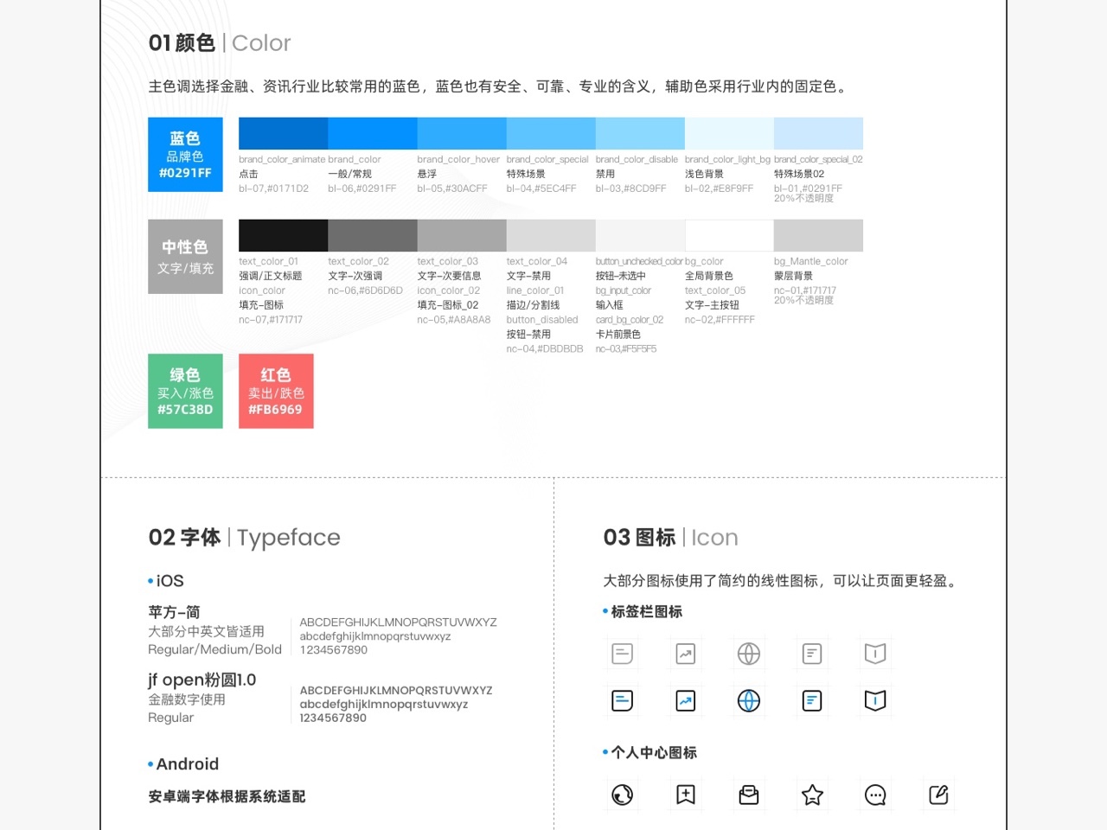Click the 'iOS' subsection label
1107x830 pixels.
[170, 581]
